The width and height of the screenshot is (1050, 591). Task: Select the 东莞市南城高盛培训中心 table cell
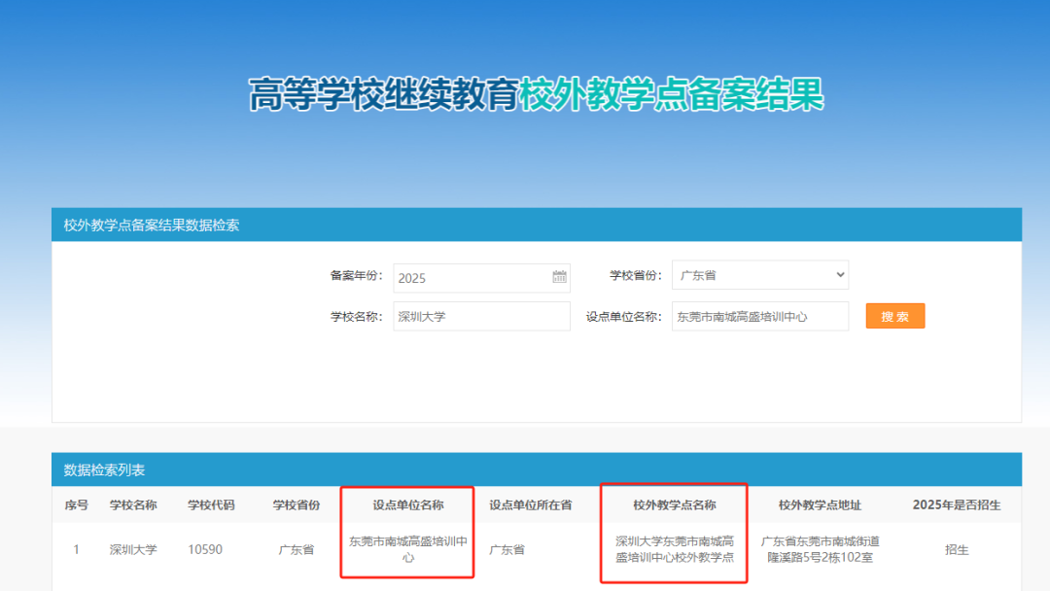click(408, 549)
